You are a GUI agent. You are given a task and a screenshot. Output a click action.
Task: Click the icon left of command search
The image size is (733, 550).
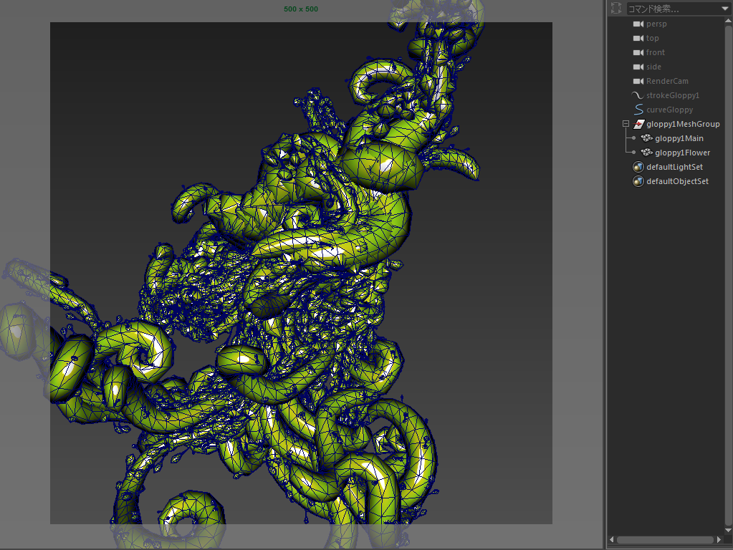[616, 8]
